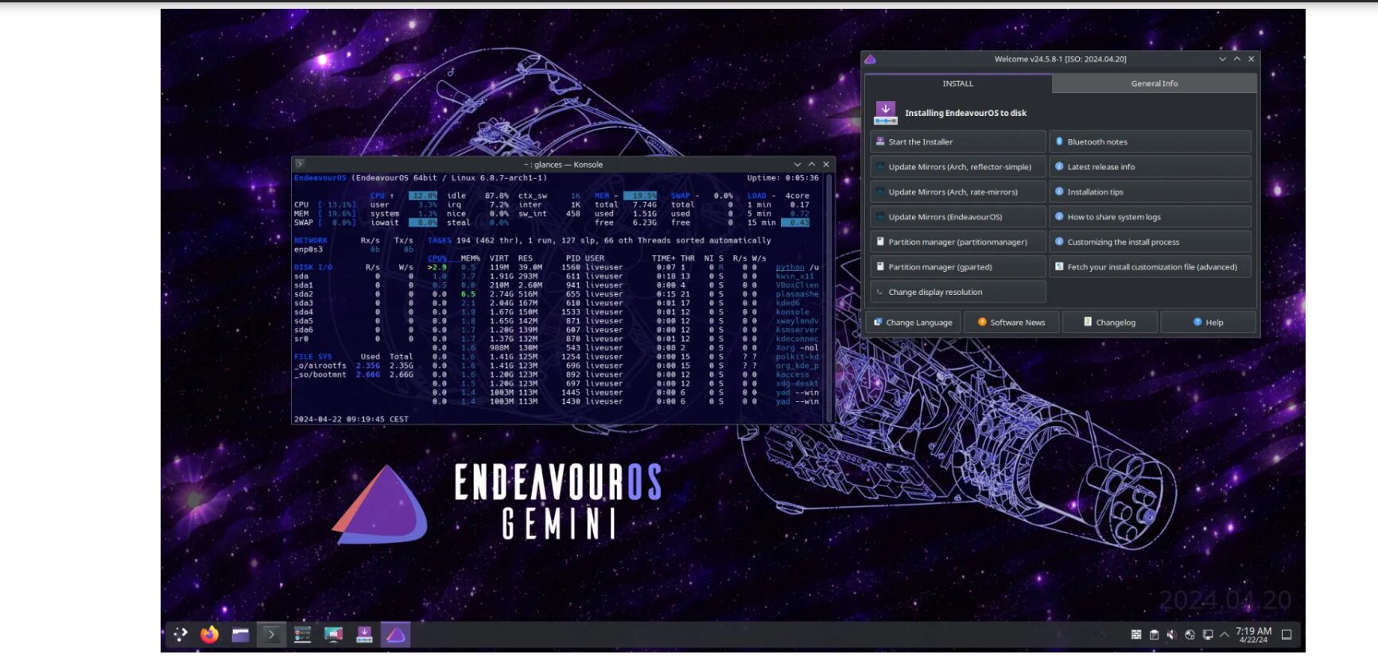Click Fetch your install customization file (advanced)

click(1150, 267)
